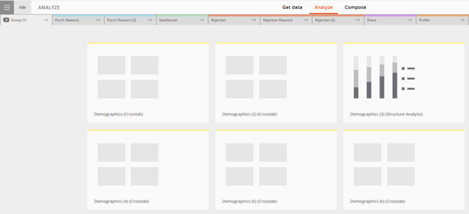Click the stacked bar chart icon in Demographics (3)
469x214 pixels.
(x=384, y=77)
